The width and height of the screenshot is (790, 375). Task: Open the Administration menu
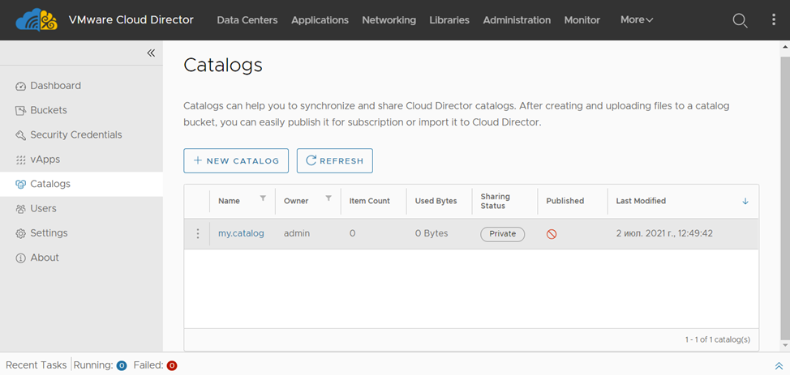click(517, 20)
